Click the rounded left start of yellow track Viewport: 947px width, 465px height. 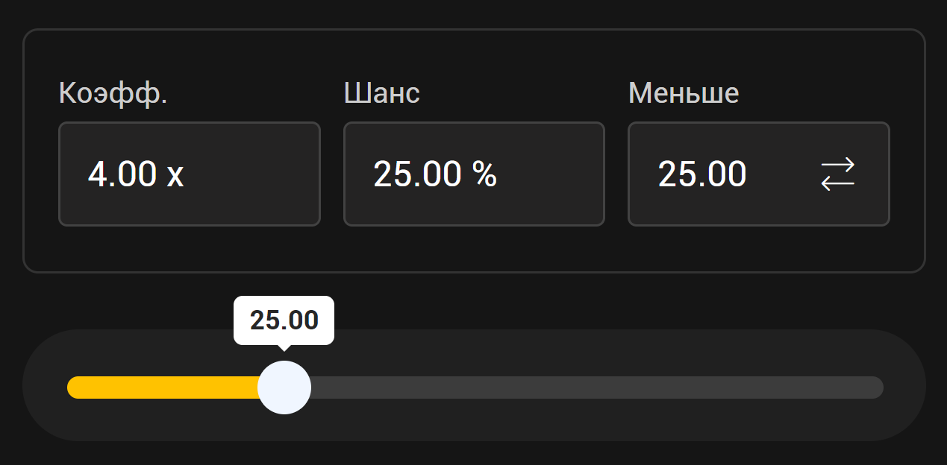(x=74, y=387)
